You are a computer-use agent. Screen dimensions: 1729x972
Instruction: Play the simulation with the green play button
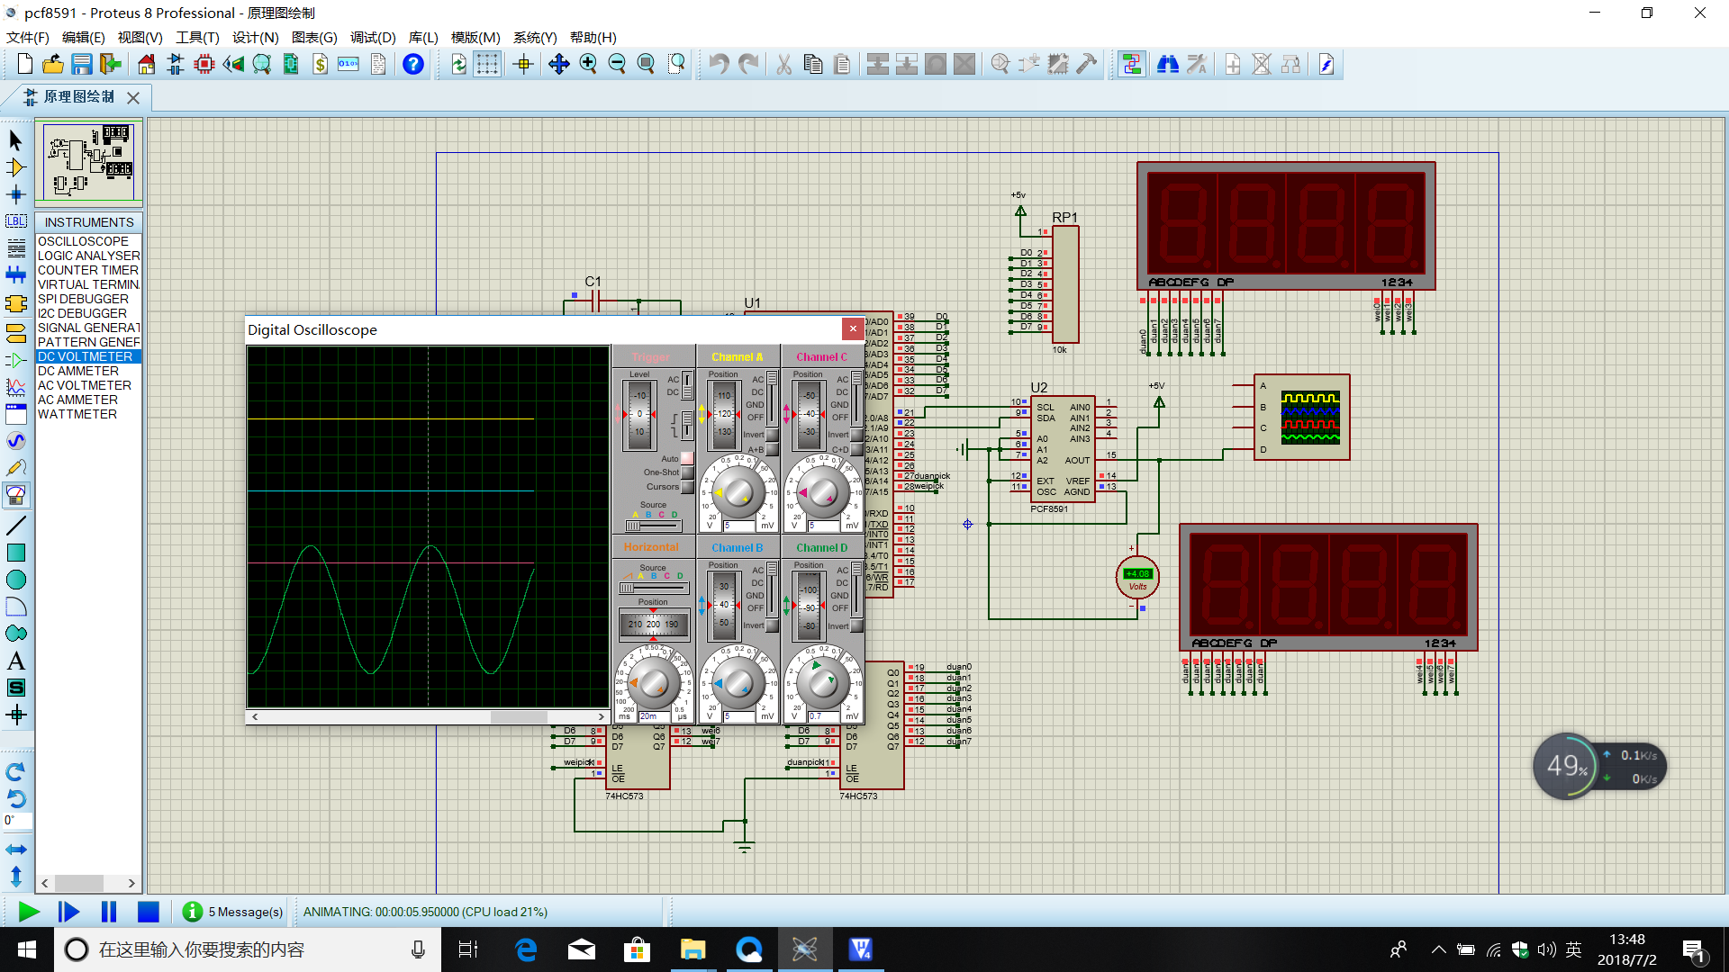pos(29,912)
